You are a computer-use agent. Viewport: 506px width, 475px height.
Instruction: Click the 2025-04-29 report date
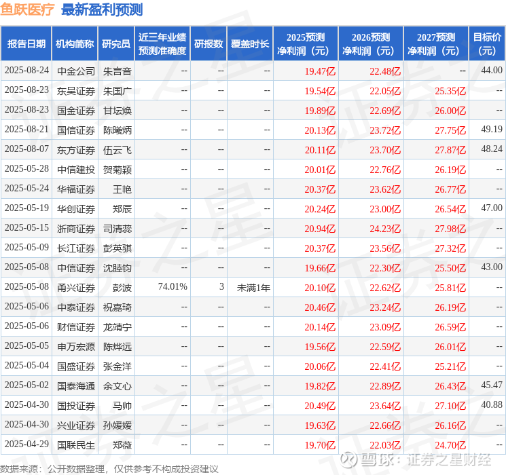pyautogui.click(x=26, y=444)
